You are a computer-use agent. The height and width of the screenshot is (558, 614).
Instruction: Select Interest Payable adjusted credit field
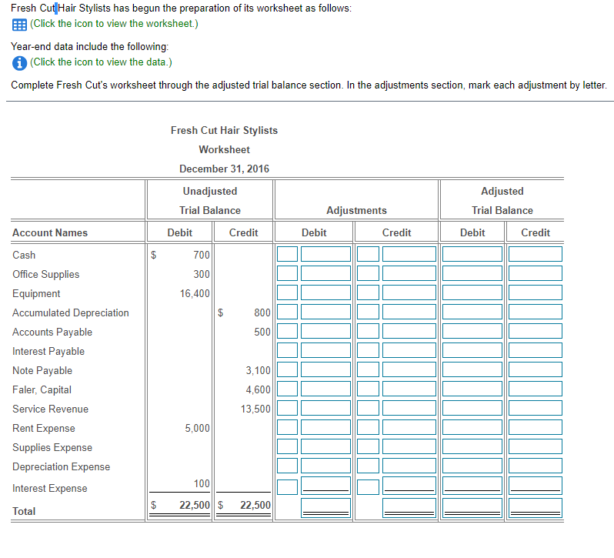(535, 349)
